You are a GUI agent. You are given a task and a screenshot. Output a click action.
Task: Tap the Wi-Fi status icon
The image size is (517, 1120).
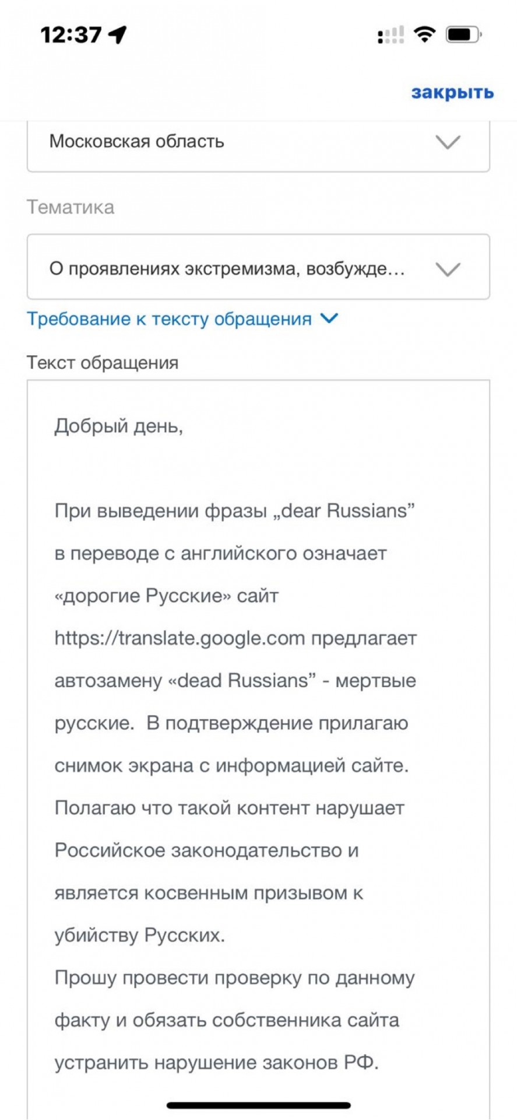(x=425, y=34)
